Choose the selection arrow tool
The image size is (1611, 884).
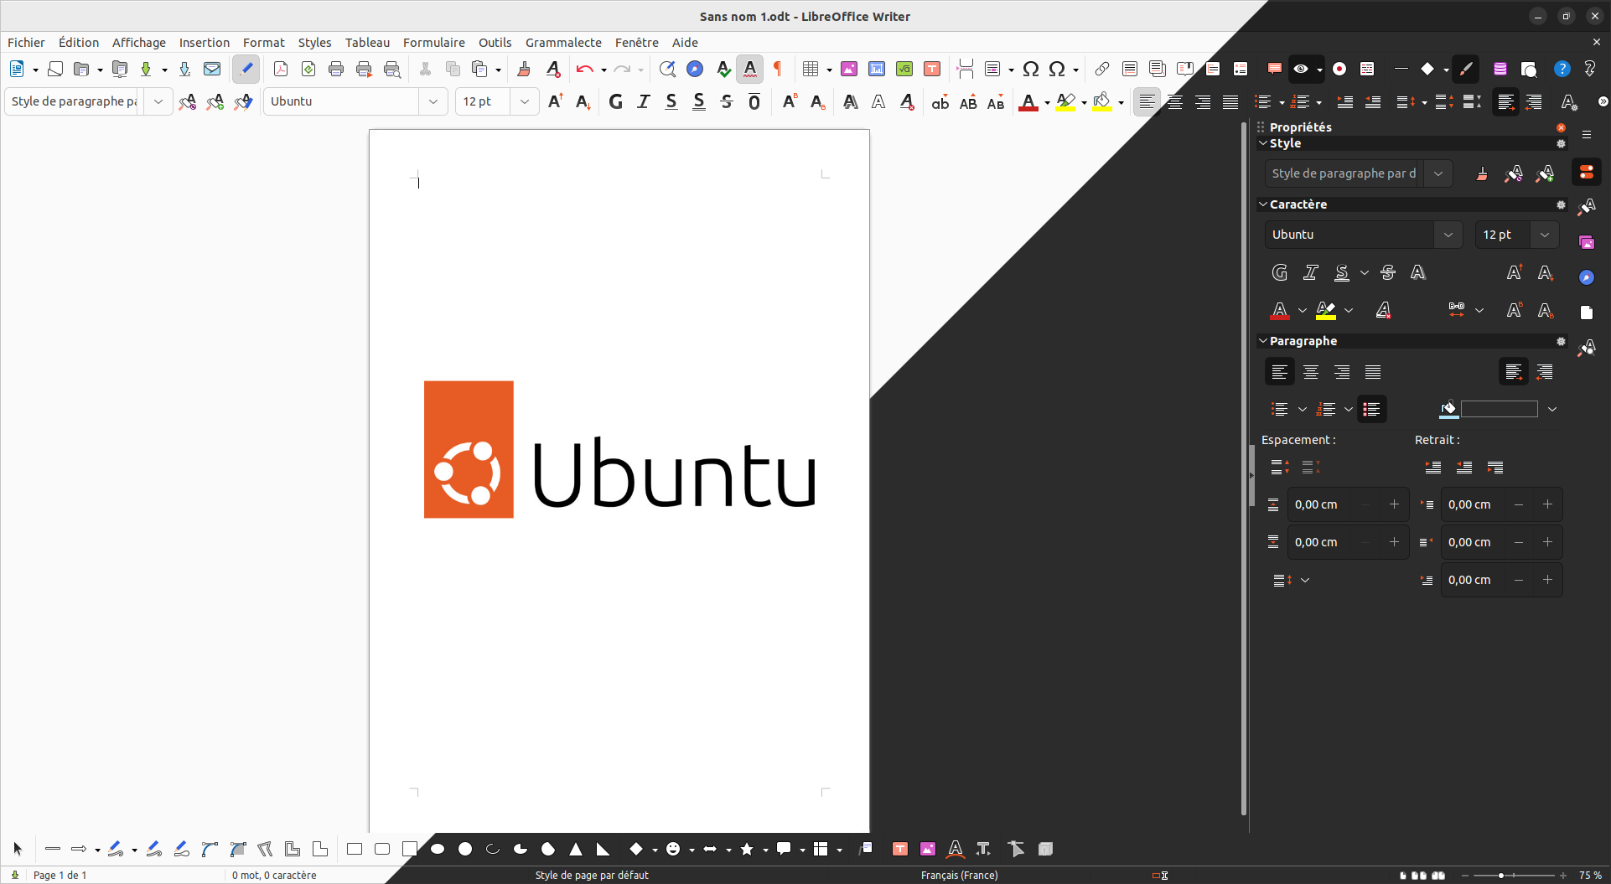point(18,849)
